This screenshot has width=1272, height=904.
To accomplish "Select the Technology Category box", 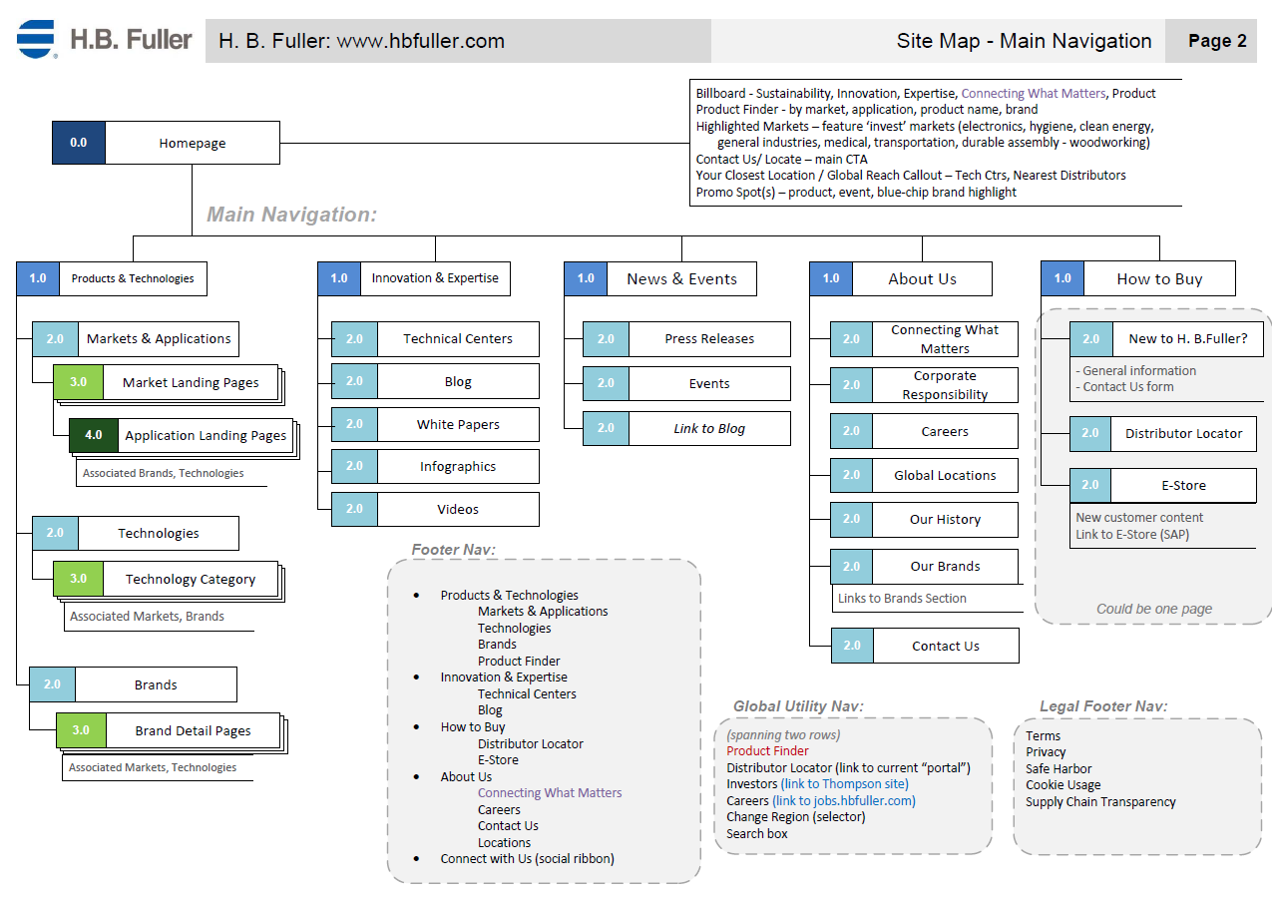I will pyautogui.click(x=166, y=580).
